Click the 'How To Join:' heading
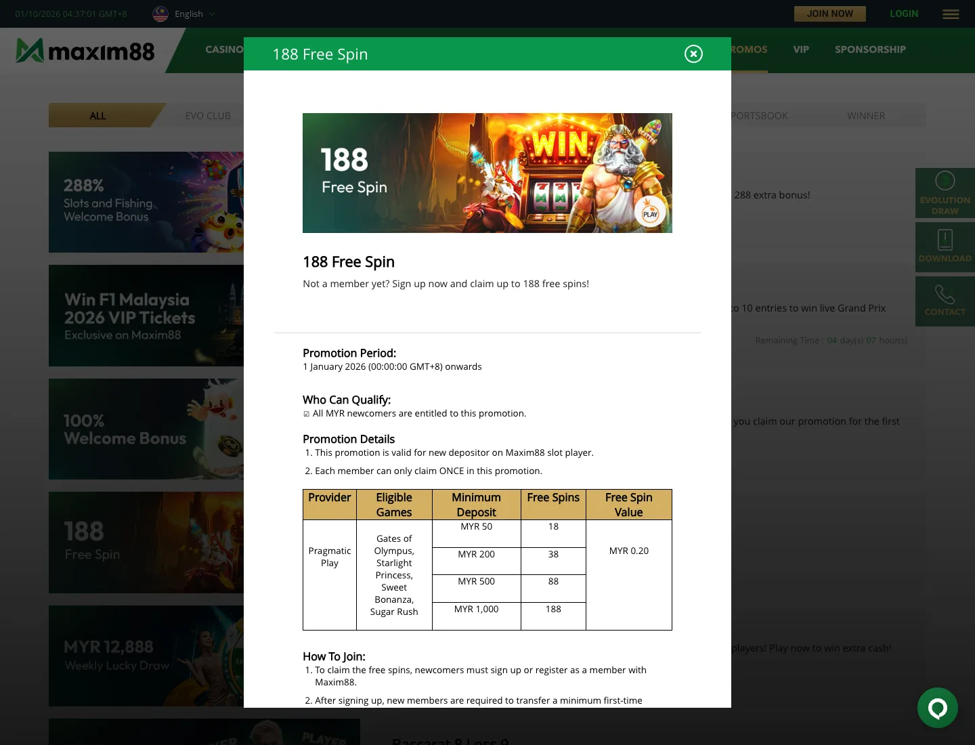The image size is (975, 745). [334, 656]
